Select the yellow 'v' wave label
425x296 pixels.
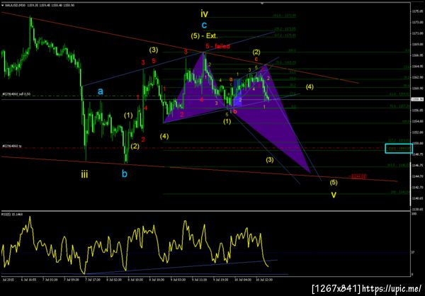pos(334,195)
